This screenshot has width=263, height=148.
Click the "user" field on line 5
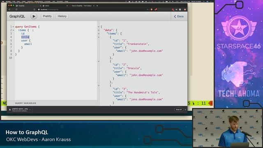[24, 41]
